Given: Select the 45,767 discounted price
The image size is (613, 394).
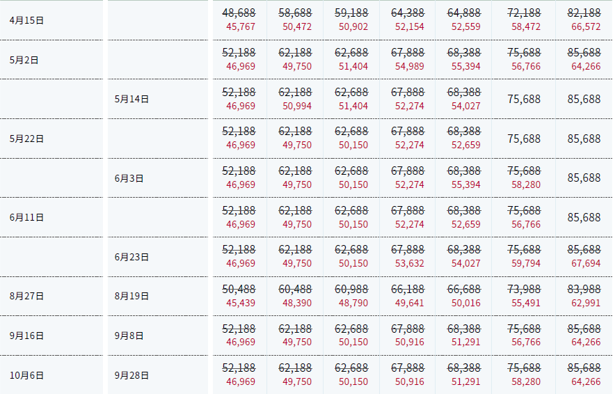Looking at the screenshot, I should [241, 27].
